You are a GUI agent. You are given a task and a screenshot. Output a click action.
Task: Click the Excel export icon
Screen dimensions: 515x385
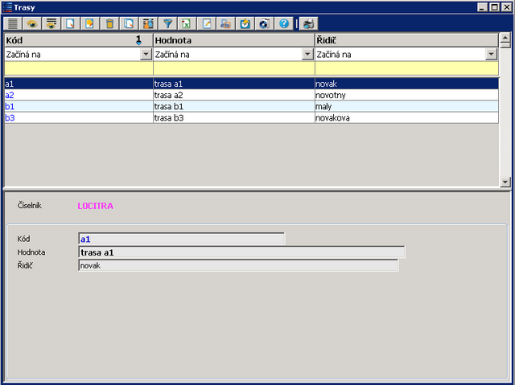187,23
